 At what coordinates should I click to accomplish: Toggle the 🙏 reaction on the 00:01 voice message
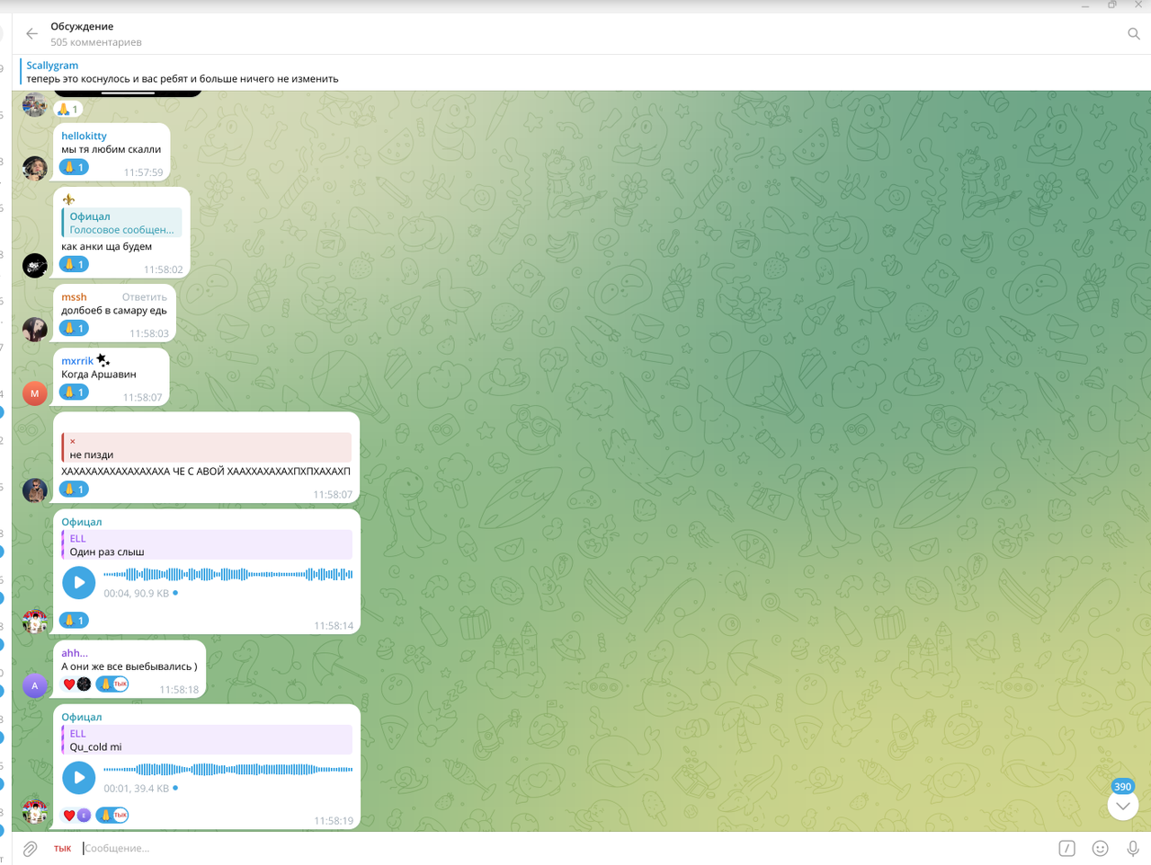[112, 816]
